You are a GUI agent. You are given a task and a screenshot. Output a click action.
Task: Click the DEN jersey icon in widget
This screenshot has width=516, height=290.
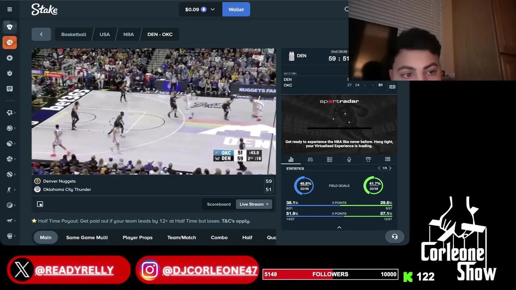291,56
